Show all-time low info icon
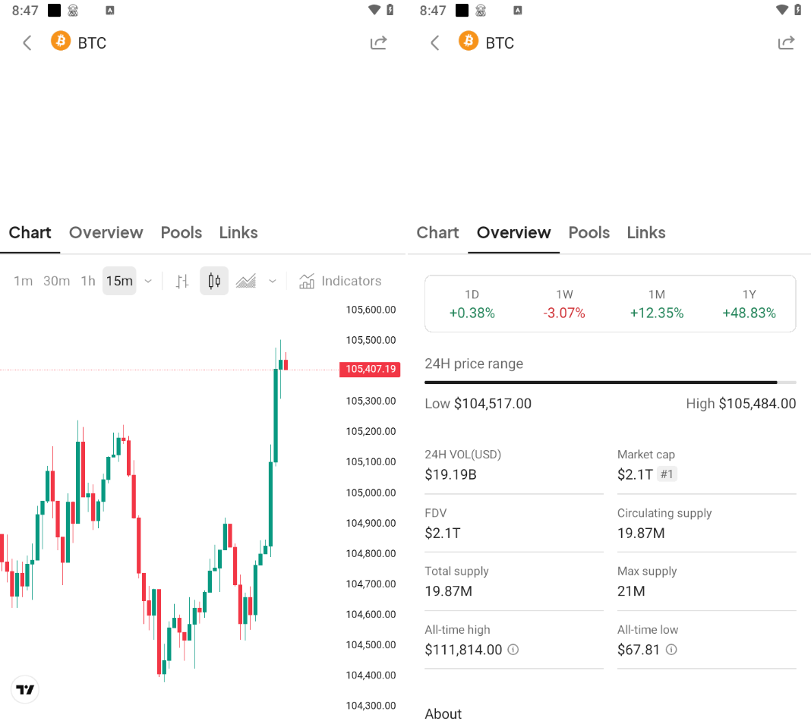This screenshot has width=811, height=721. point(671,650)
